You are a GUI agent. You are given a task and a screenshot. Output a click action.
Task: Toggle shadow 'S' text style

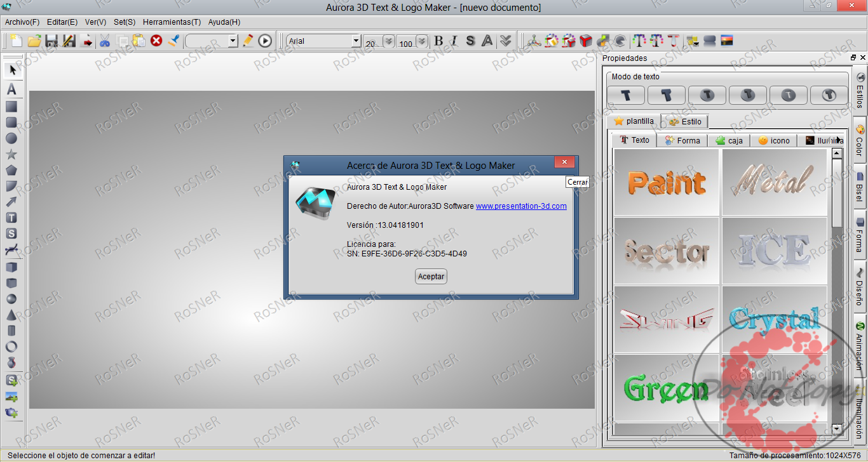coord(470,41)
